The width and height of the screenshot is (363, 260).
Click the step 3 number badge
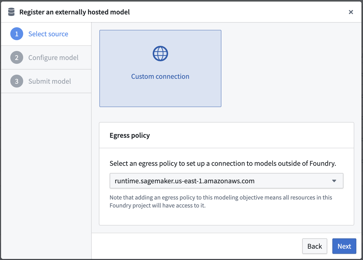coord(17,81)
